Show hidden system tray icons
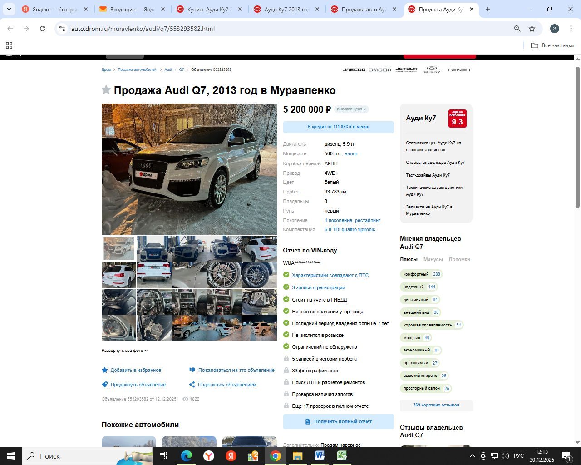The width and height of the screenshot is (581, 465). (x=472, y=456)
